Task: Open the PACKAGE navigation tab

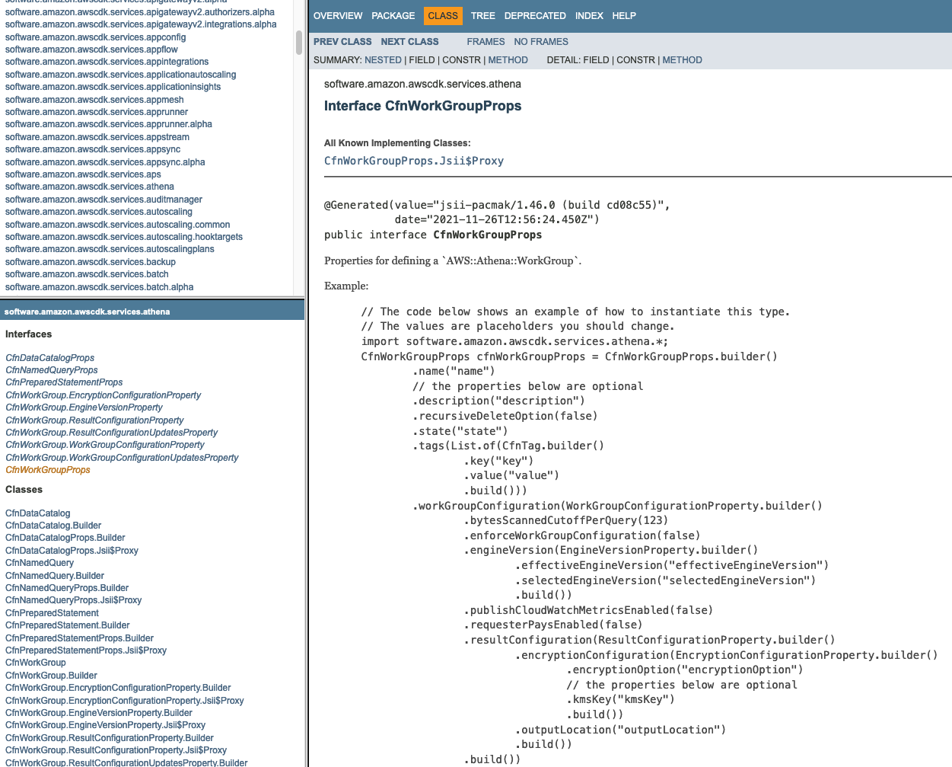Action: tap(393, 15)
